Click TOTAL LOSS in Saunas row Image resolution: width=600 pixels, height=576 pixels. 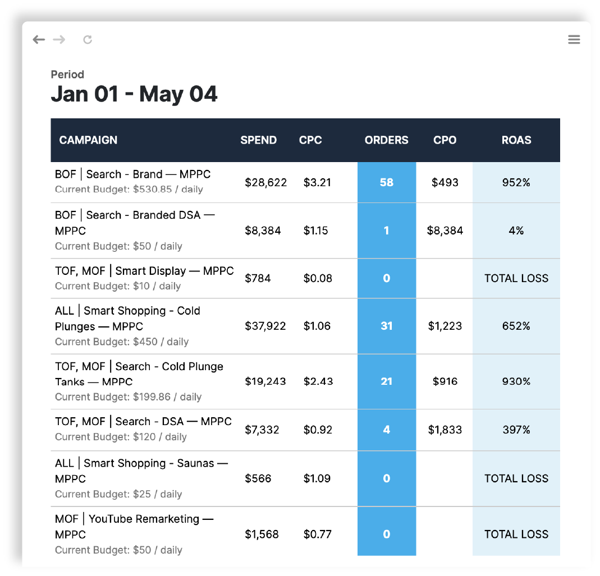pos(516,478)
